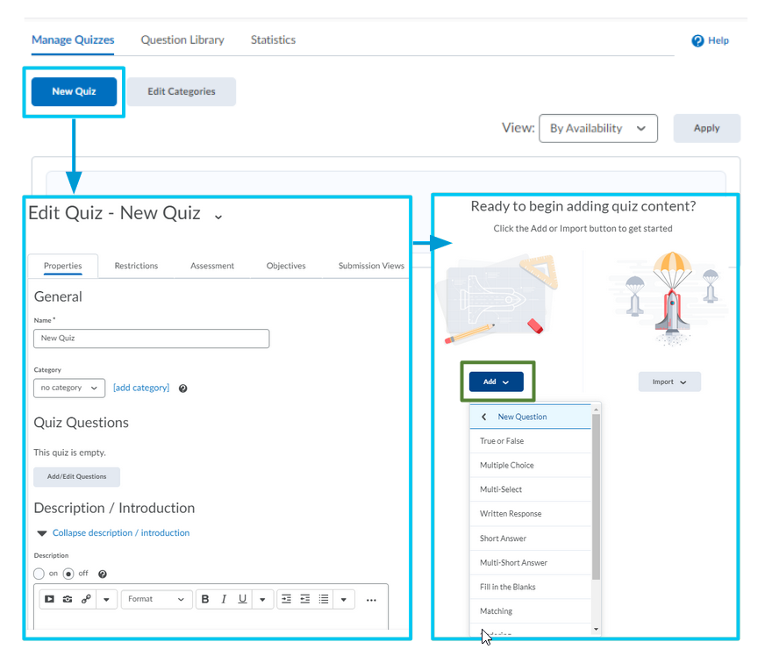Click the help icon beside add category
Viewport: 765px width, 656px height.
[x=183, y=388]
